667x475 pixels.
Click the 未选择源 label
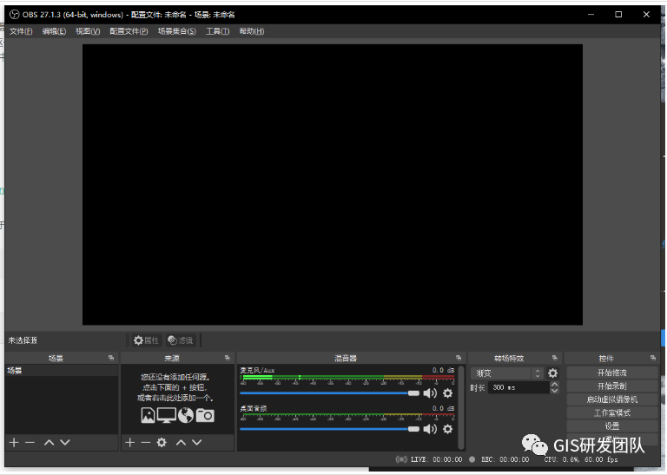coord(23,340)
